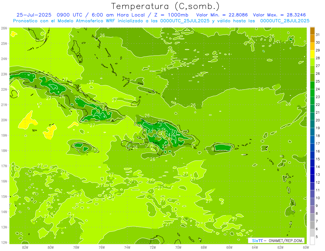Pick the legend swatch between 24 and 25
This screenshot has width=325, height=251.
coord(312,85)
